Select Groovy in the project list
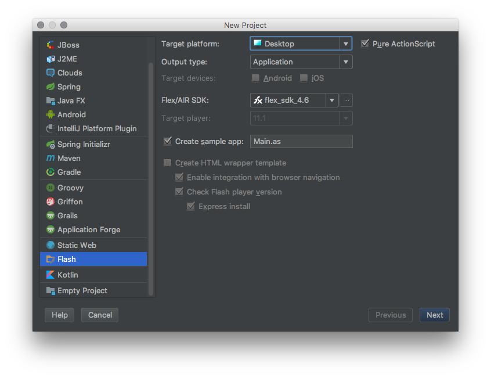This screenshot has width=491, height=378. coord(93,188)
